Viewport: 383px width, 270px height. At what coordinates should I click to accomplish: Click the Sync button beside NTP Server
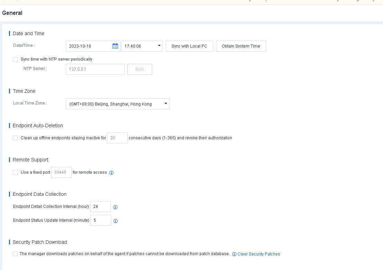[139, 69]
